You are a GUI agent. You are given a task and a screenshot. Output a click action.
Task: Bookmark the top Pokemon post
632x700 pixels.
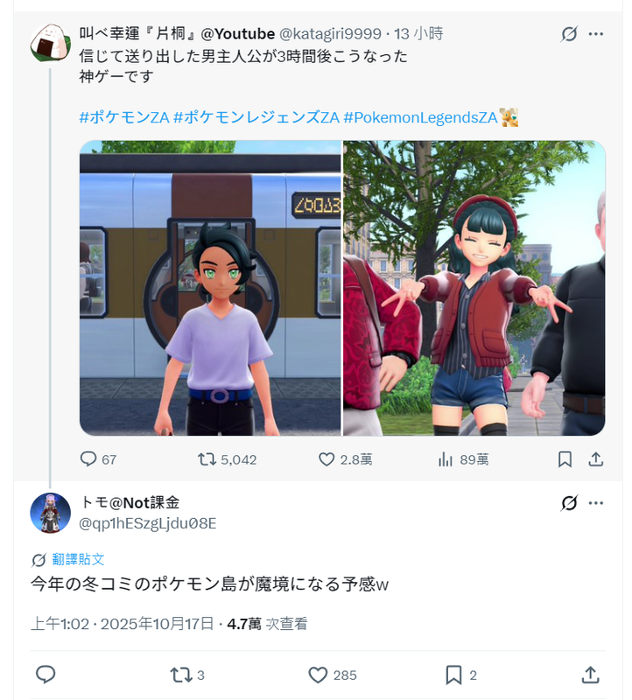(x=565, y=458)
